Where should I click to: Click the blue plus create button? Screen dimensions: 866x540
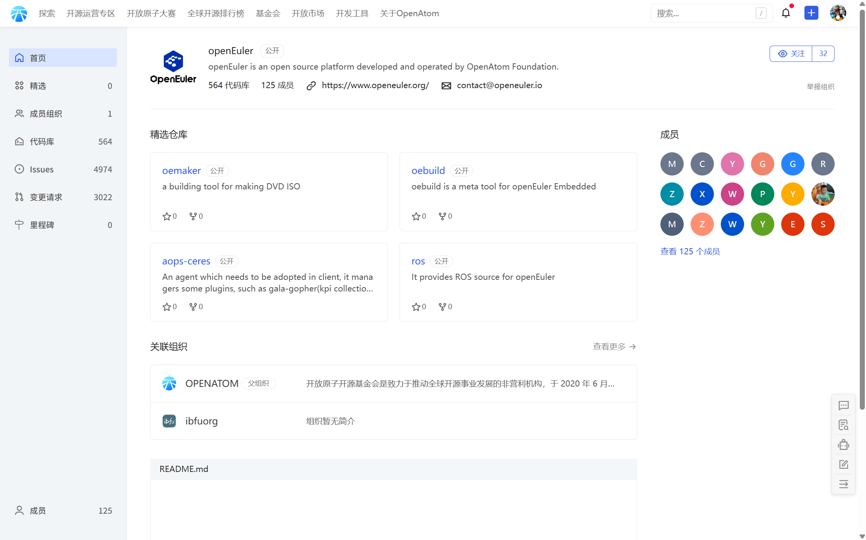tap(811, 13)
